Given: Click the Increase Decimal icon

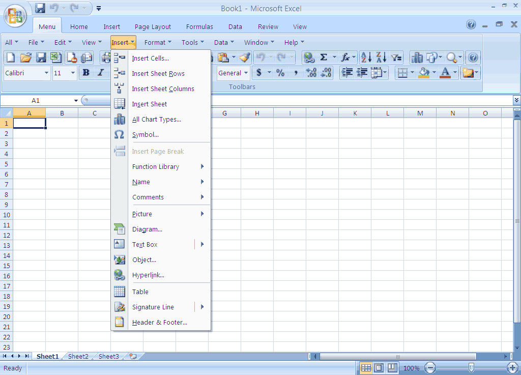Looking at the screenshot, I should click(x=311, y=73).
